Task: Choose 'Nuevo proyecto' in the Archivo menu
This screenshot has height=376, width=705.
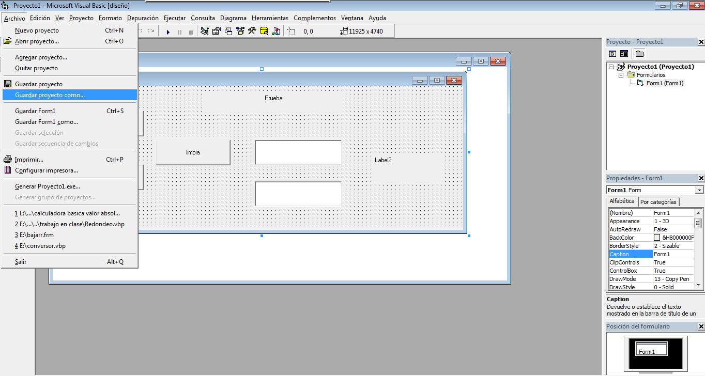Action: (70, 30)
